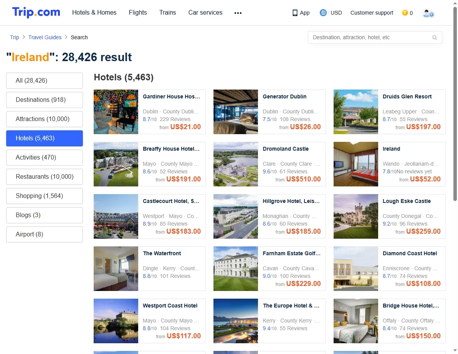Viewport: 458px width, 354px height.
Task: Go to Trip breadcrumb
Action: 15,37
